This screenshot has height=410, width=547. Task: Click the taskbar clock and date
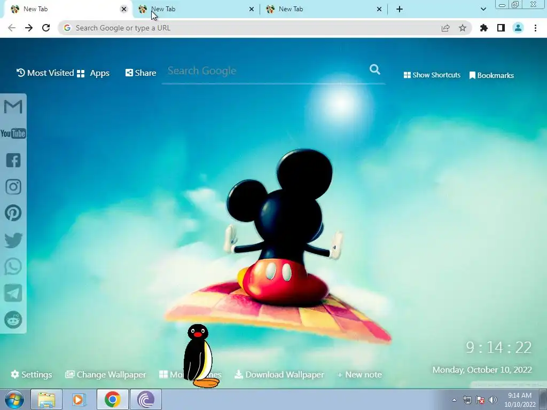click(x=520, y=400)
